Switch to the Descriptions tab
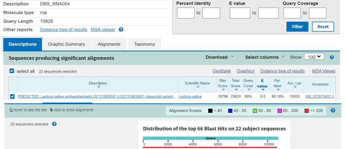Screen dimensions: 345x149 (22, 44)
